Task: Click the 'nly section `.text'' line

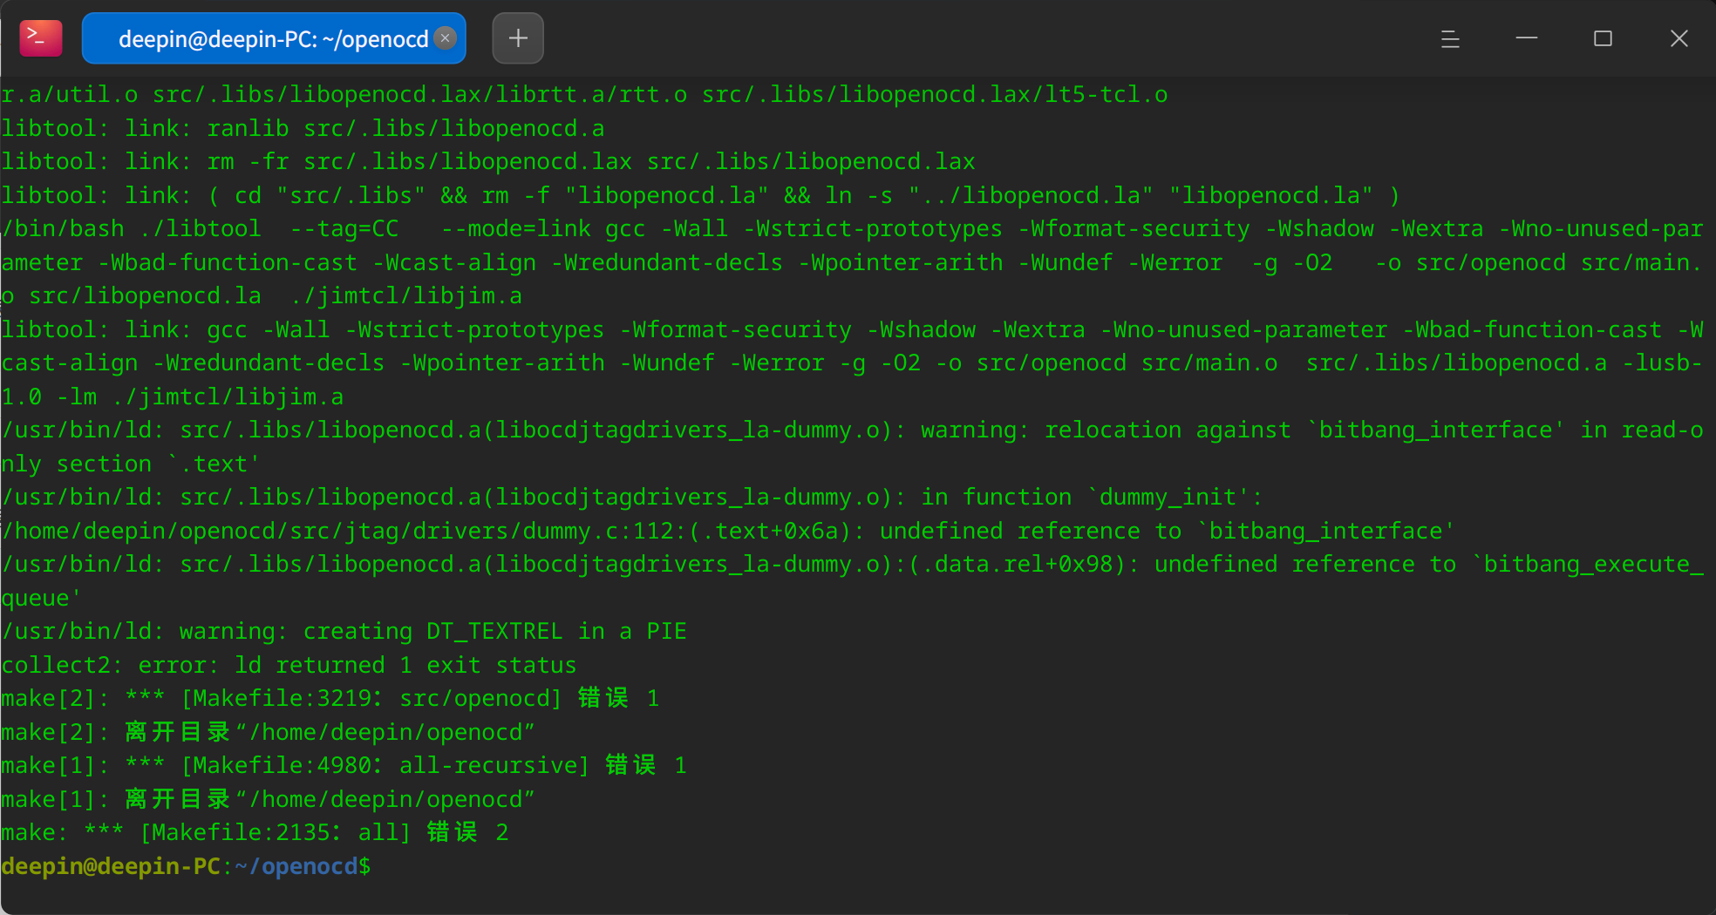Action: (130, 464)
